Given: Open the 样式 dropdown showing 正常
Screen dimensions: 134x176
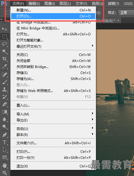Looking at the screenshot, I should coord(126,13).
